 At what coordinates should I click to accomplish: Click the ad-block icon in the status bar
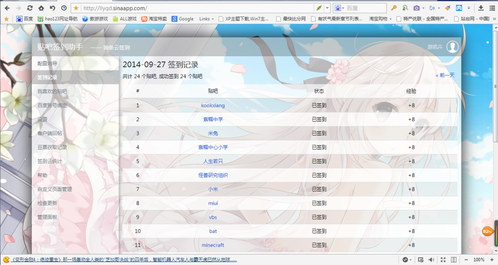(x=420, y=260)
